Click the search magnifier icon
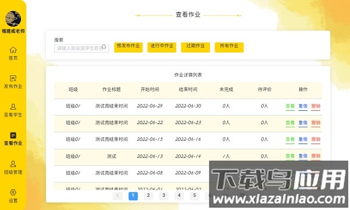This screenshot has width=350, height=210. (x=104, y=47)
